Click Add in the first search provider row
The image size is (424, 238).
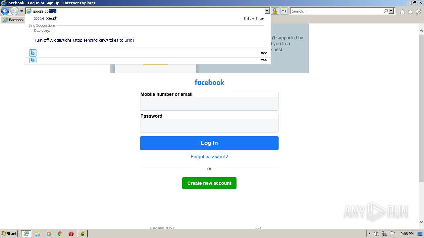point(264,53)
